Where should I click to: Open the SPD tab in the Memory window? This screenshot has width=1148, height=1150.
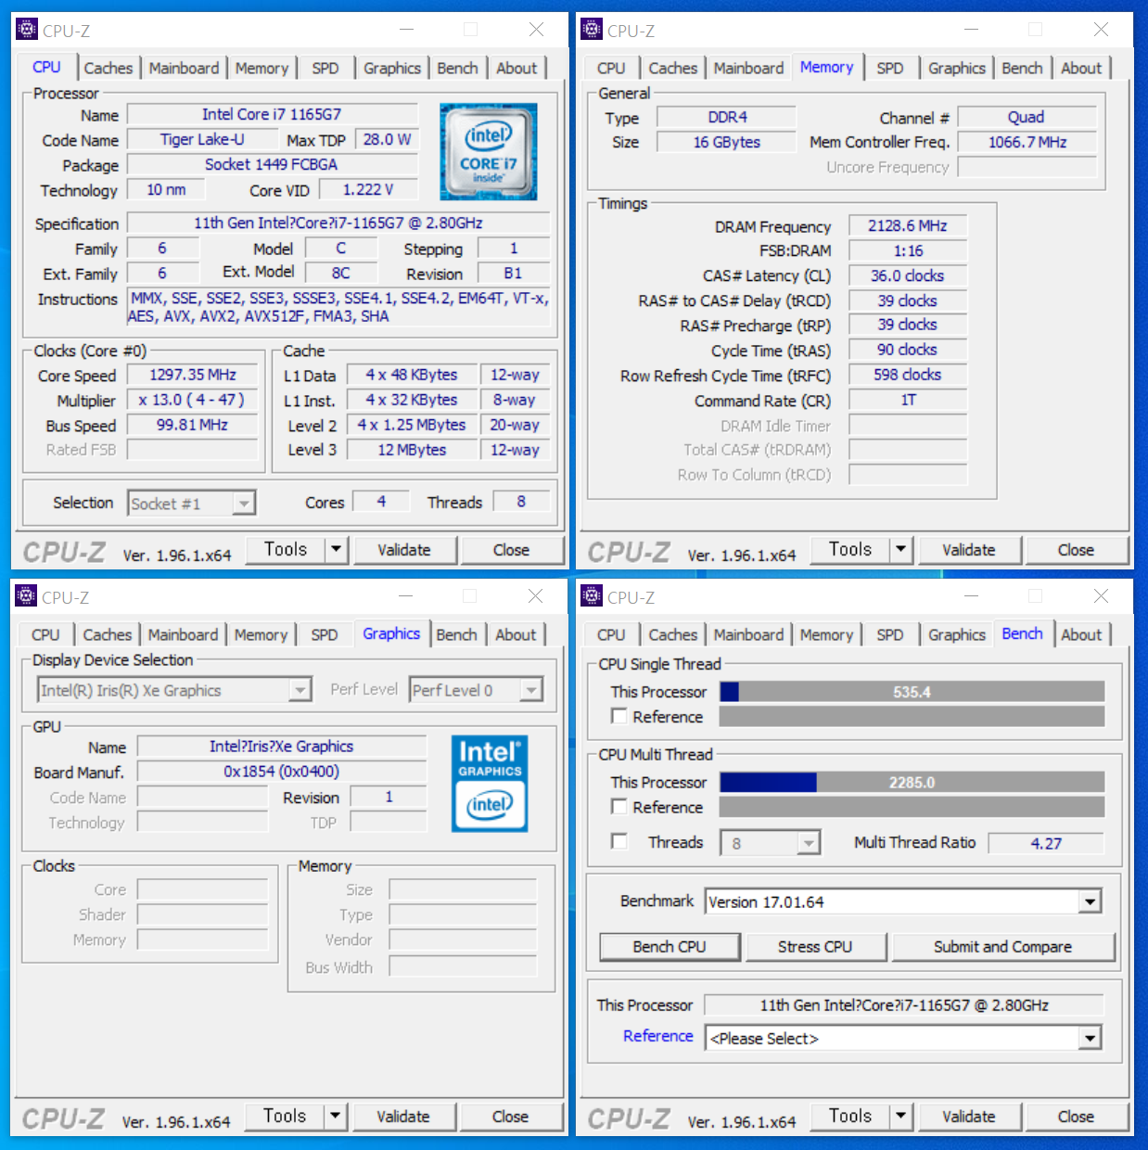pos(889,68)
